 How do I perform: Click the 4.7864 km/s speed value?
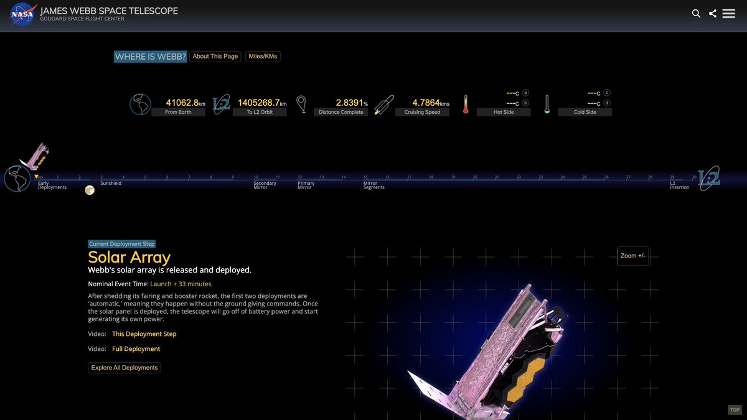431,103
